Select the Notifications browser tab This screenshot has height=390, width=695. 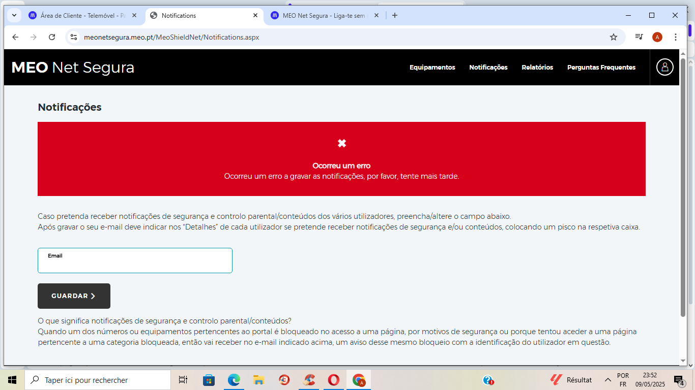[204, 16]
